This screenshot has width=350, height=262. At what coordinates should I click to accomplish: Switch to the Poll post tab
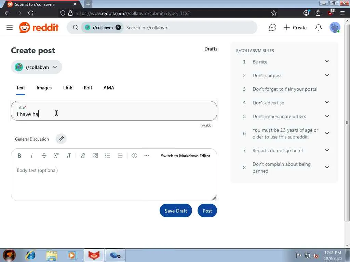pyautogui.click(x=88, y=88)
